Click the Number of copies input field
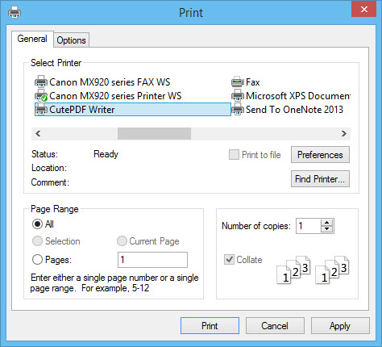 (309, 226)
